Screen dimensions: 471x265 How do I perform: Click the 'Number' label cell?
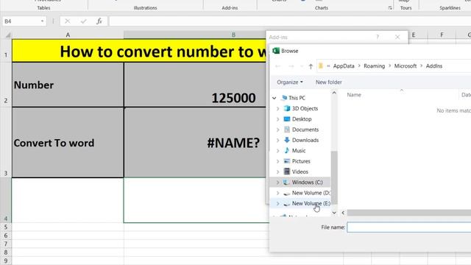point(68,85)
